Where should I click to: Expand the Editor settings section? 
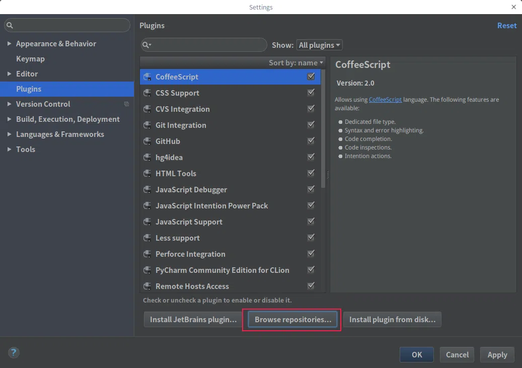click(x=10, y=73)
